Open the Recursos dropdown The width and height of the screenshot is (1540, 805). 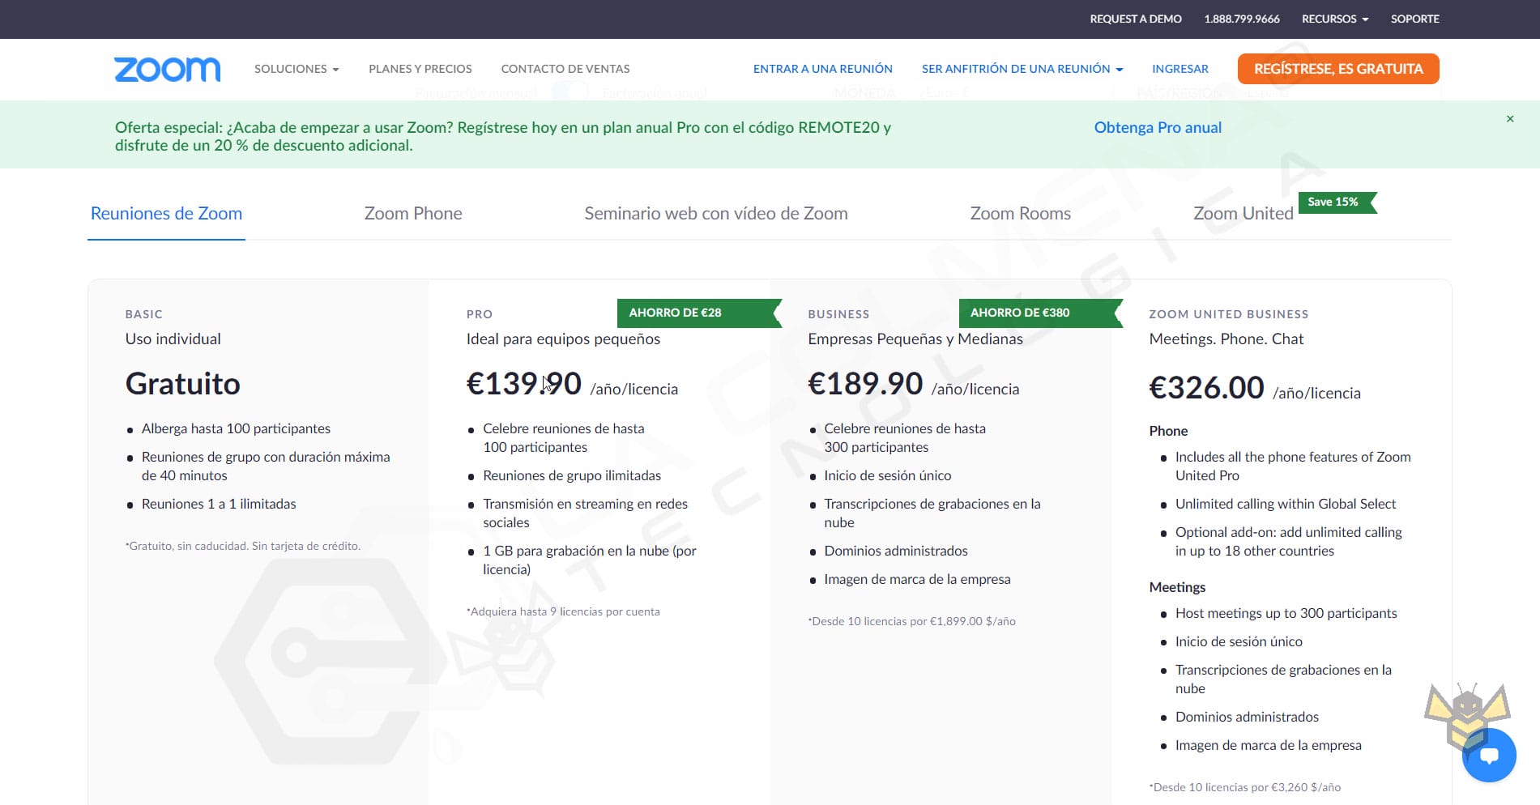pos(1334,19)
